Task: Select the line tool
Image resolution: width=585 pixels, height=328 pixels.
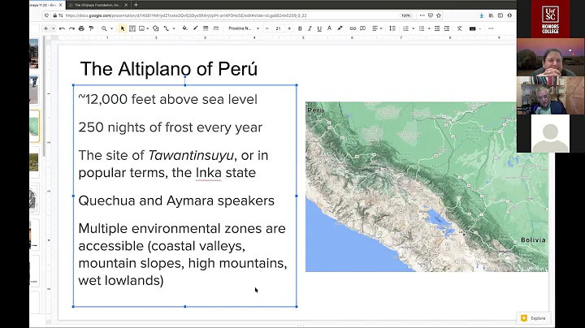Action: tap(167, 28)
